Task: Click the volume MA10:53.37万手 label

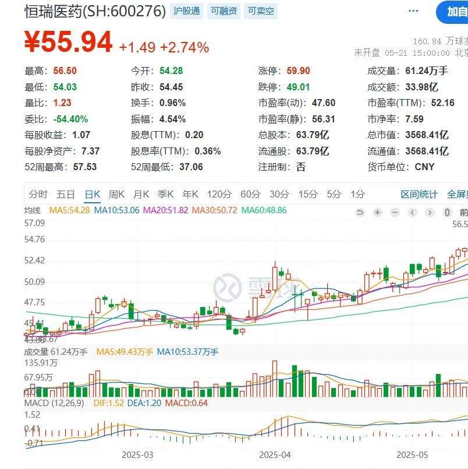Action: 187,352
